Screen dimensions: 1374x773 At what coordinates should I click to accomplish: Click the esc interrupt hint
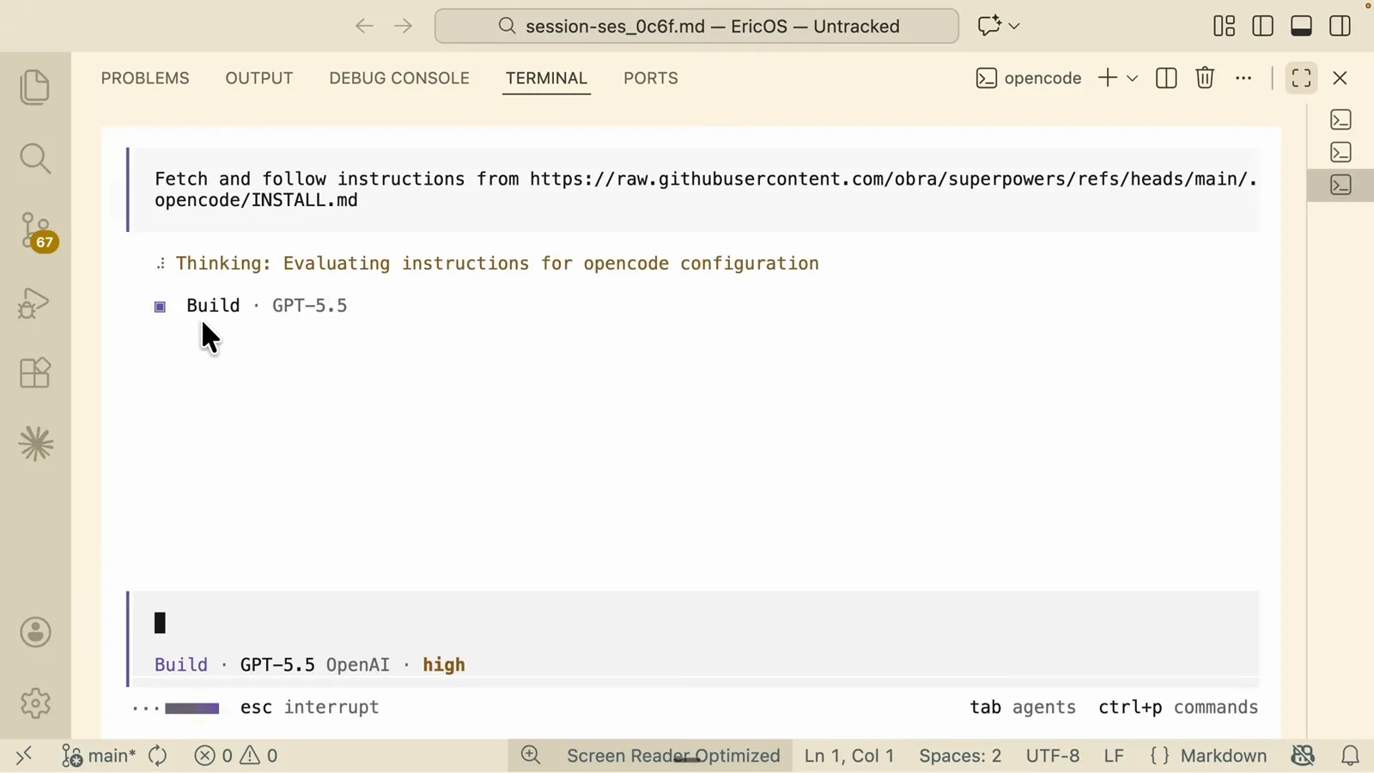(x=309, y=707)
